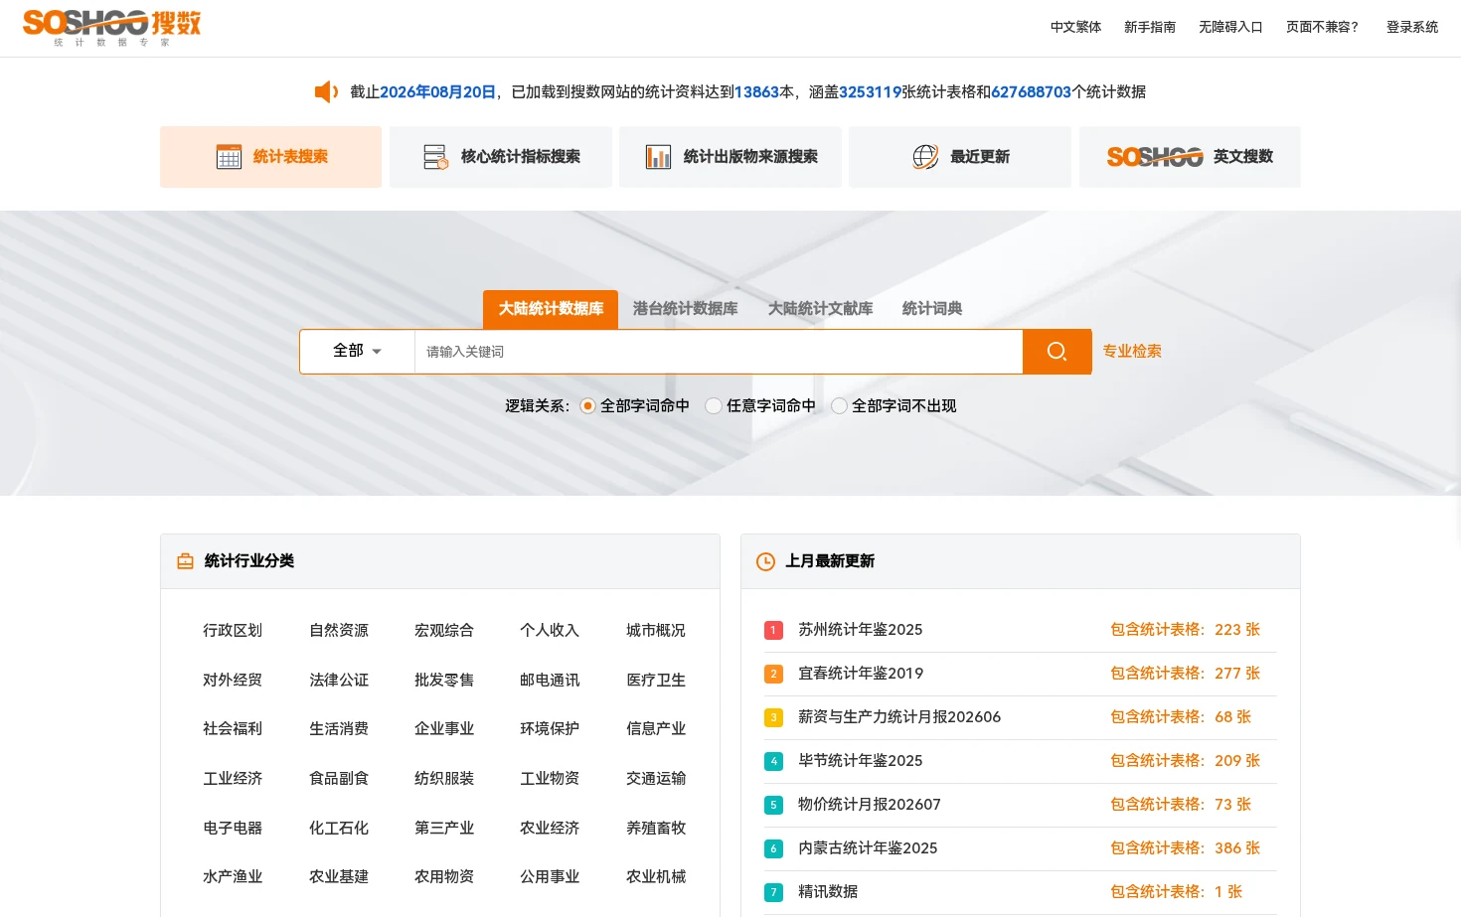This screenshot has height=917, width=1461.
Task: Click the orange magnifier search button
Action: pyautogui.click(x=1057, y=352)
